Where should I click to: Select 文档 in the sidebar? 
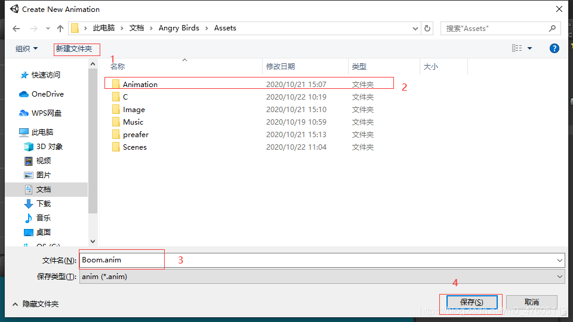47,190
